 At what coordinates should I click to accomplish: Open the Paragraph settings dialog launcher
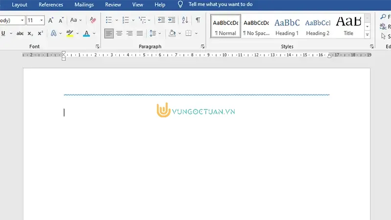click(x=203, y=46)
